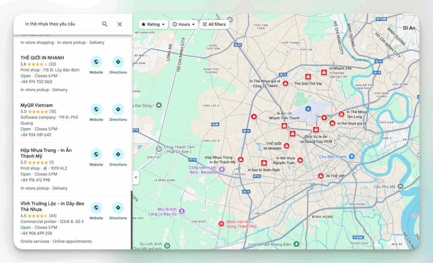Click 'Onsite services · Online appointments' text
Image resolution: width=433 pixels, height=263 pixels.
tap(56, 241)
